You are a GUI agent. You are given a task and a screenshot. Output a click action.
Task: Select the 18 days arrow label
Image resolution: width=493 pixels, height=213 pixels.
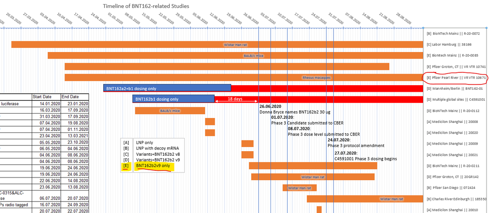pos(235,99)
